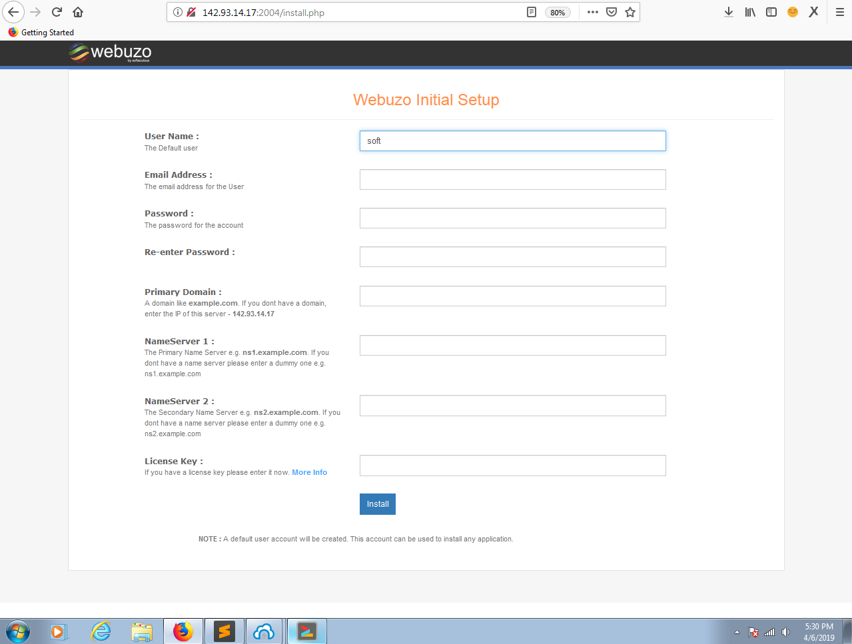Click the NOTE default user account text
The width and height of the screenshot is (852, 644).
[x=356, y=539]
